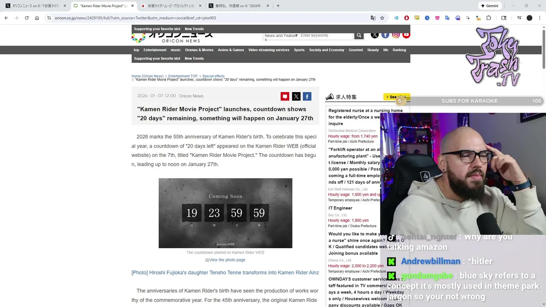Close the Kamen Rider Movie Project tab

click(x=132, y=6)
